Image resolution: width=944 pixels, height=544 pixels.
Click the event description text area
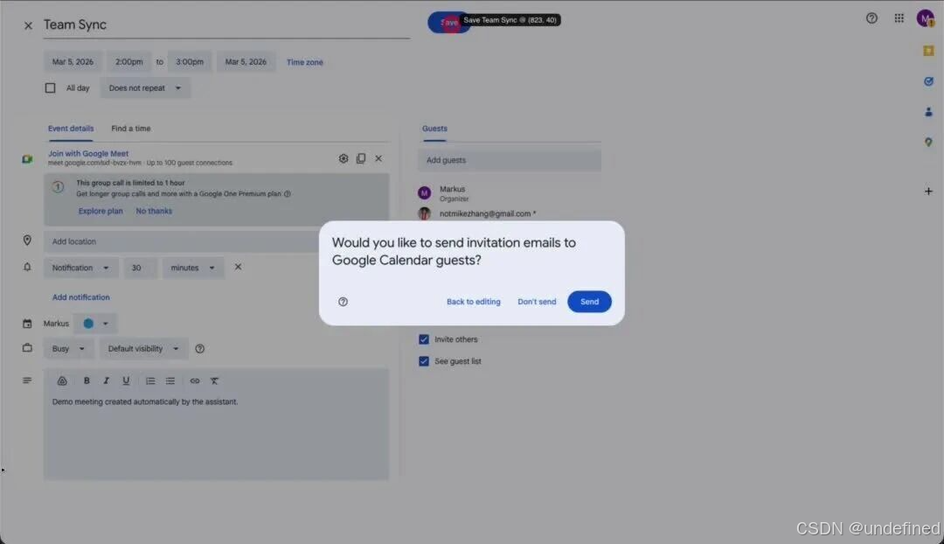(216, 436)
